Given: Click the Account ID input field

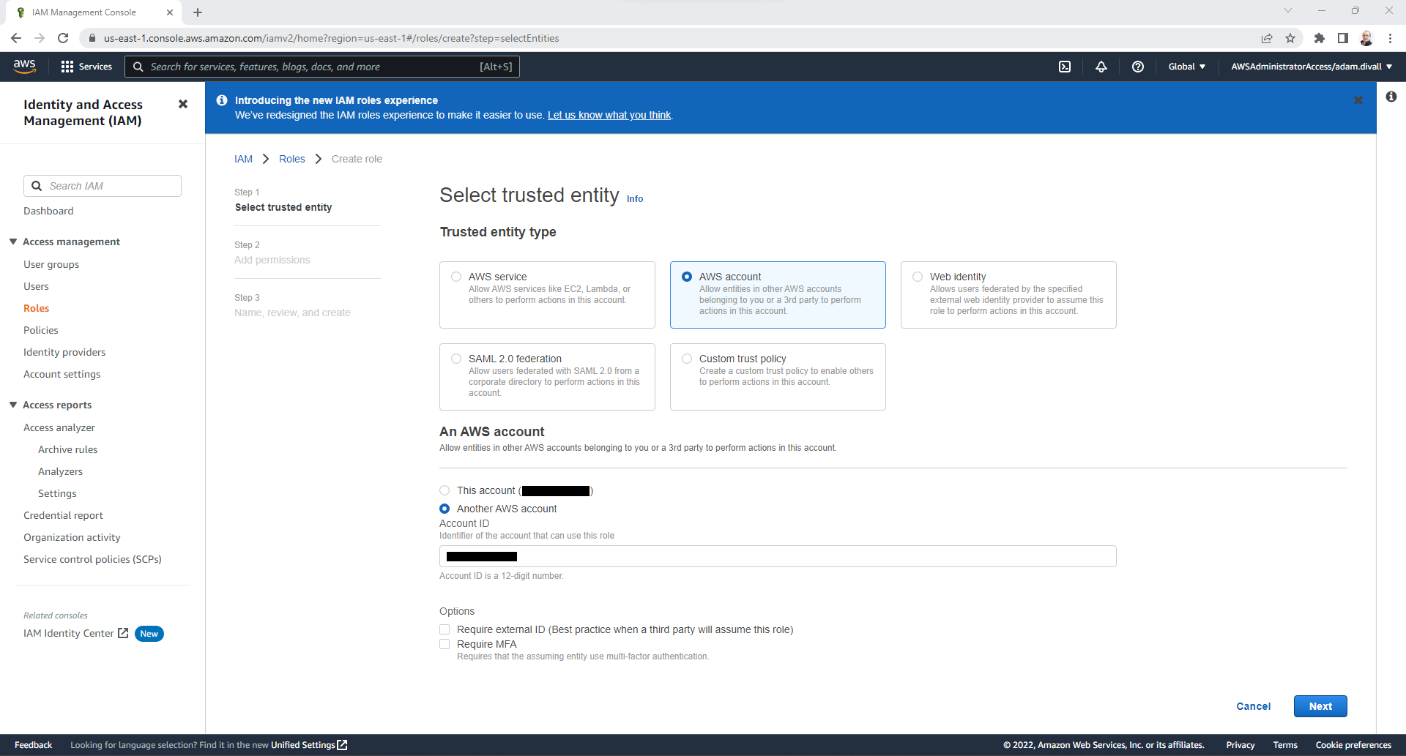Looking at the screenshot, I should (x=778, y=556).
